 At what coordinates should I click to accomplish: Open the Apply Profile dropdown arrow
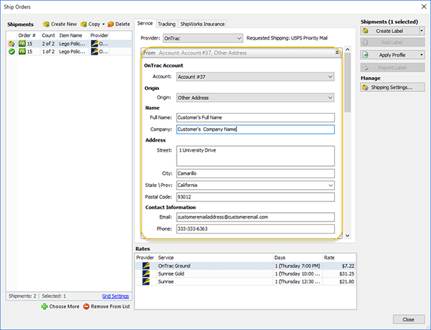(422, 55)
